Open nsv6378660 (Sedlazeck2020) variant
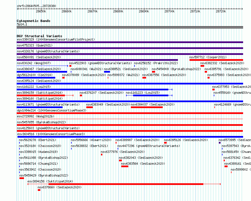The width and height of the screenshot is (251, 201). pyautogui.click(x=60, y=187)
